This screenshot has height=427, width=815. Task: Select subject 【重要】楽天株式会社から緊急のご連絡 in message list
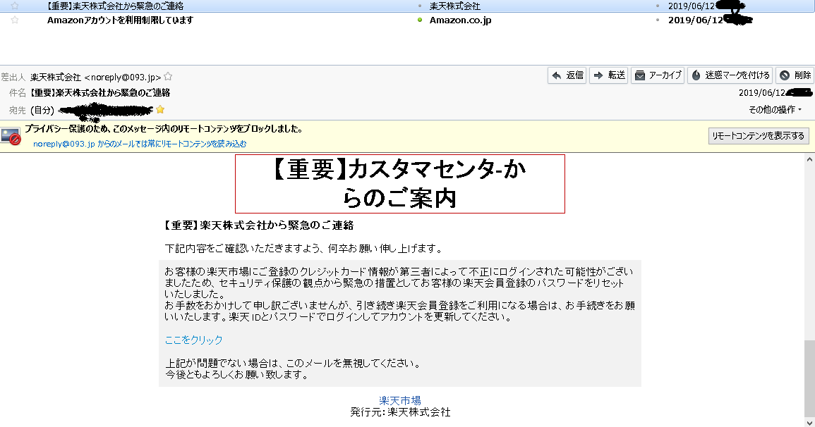(115, 6)
